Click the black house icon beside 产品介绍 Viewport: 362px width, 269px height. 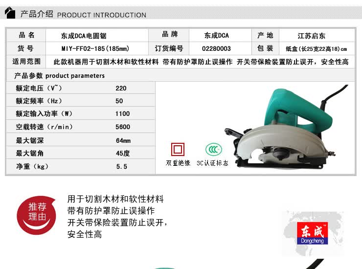[10, 13]
